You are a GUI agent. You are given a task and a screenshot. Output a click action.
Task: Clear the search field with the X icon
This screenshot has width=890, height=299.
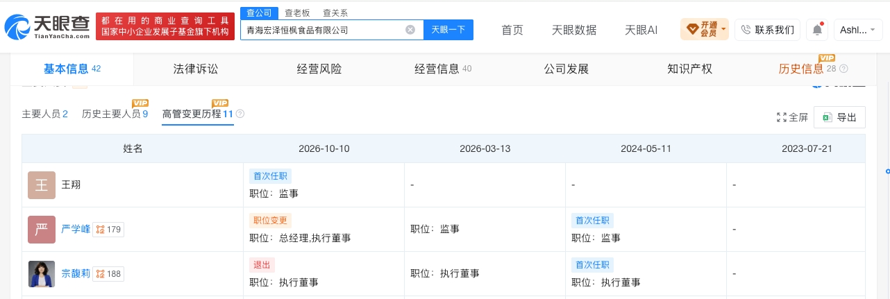[410, 30]
